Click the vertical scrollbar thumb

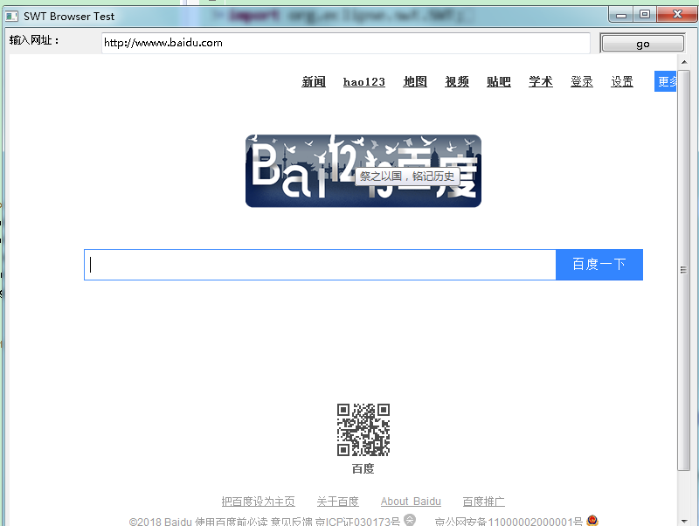(x=684, y=270)
